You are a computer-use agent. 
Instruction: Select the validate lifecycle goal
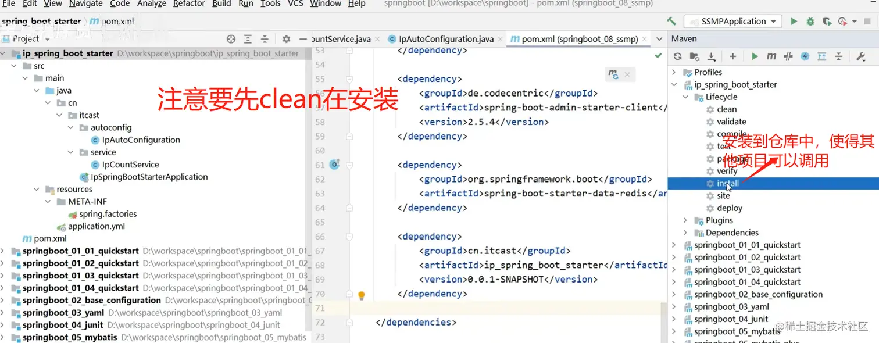(x=731, y=122)
